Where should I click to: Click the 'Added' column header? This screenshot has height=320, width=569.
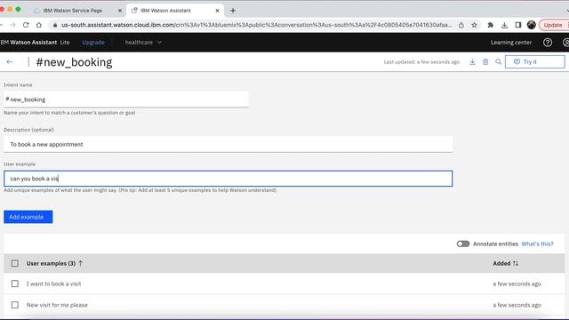501,263
